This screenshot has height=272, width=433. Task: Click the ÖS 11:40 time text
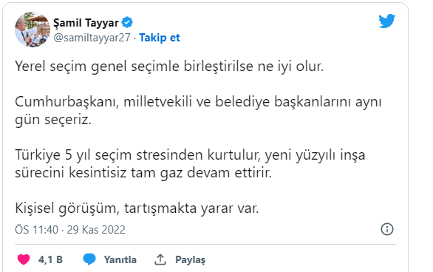point(37,230)
